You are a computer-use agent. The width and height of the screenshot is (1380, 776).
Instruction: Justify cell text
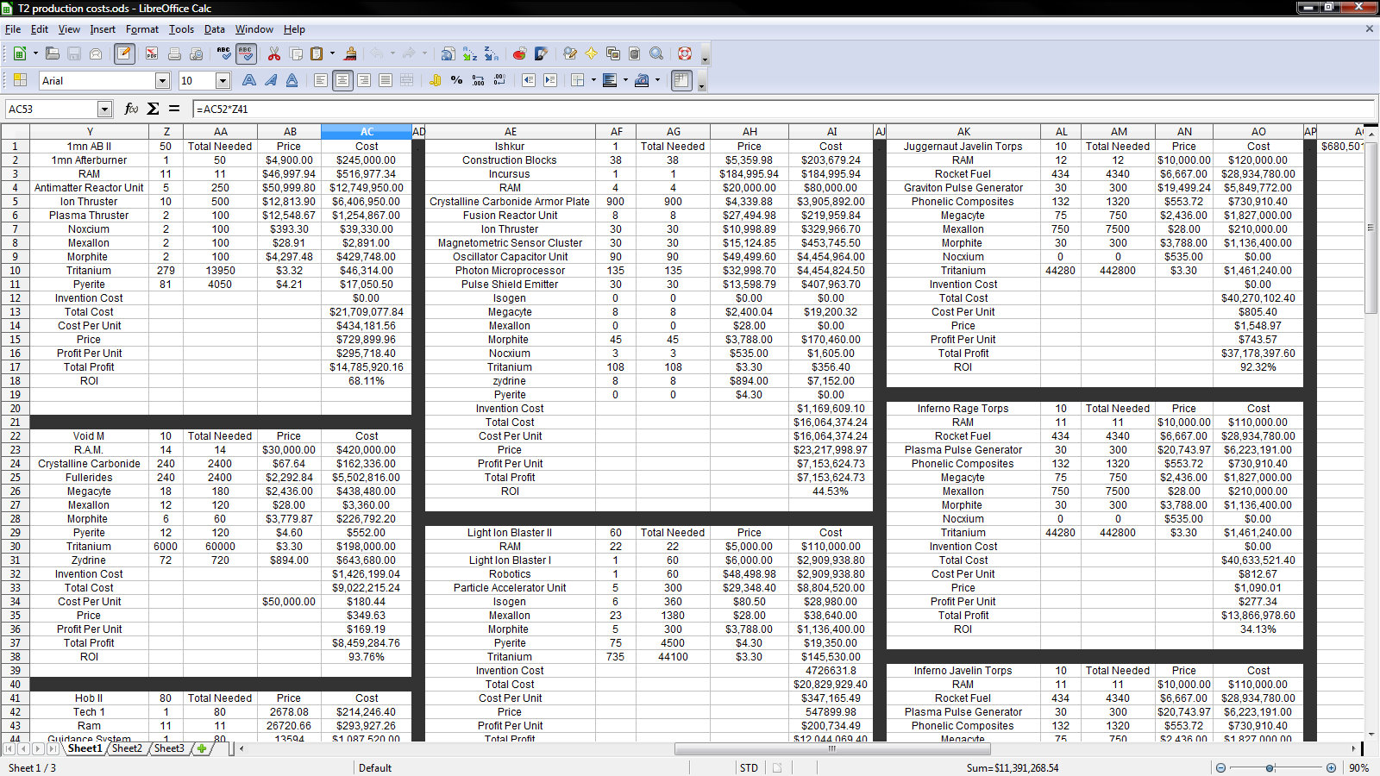386,80
